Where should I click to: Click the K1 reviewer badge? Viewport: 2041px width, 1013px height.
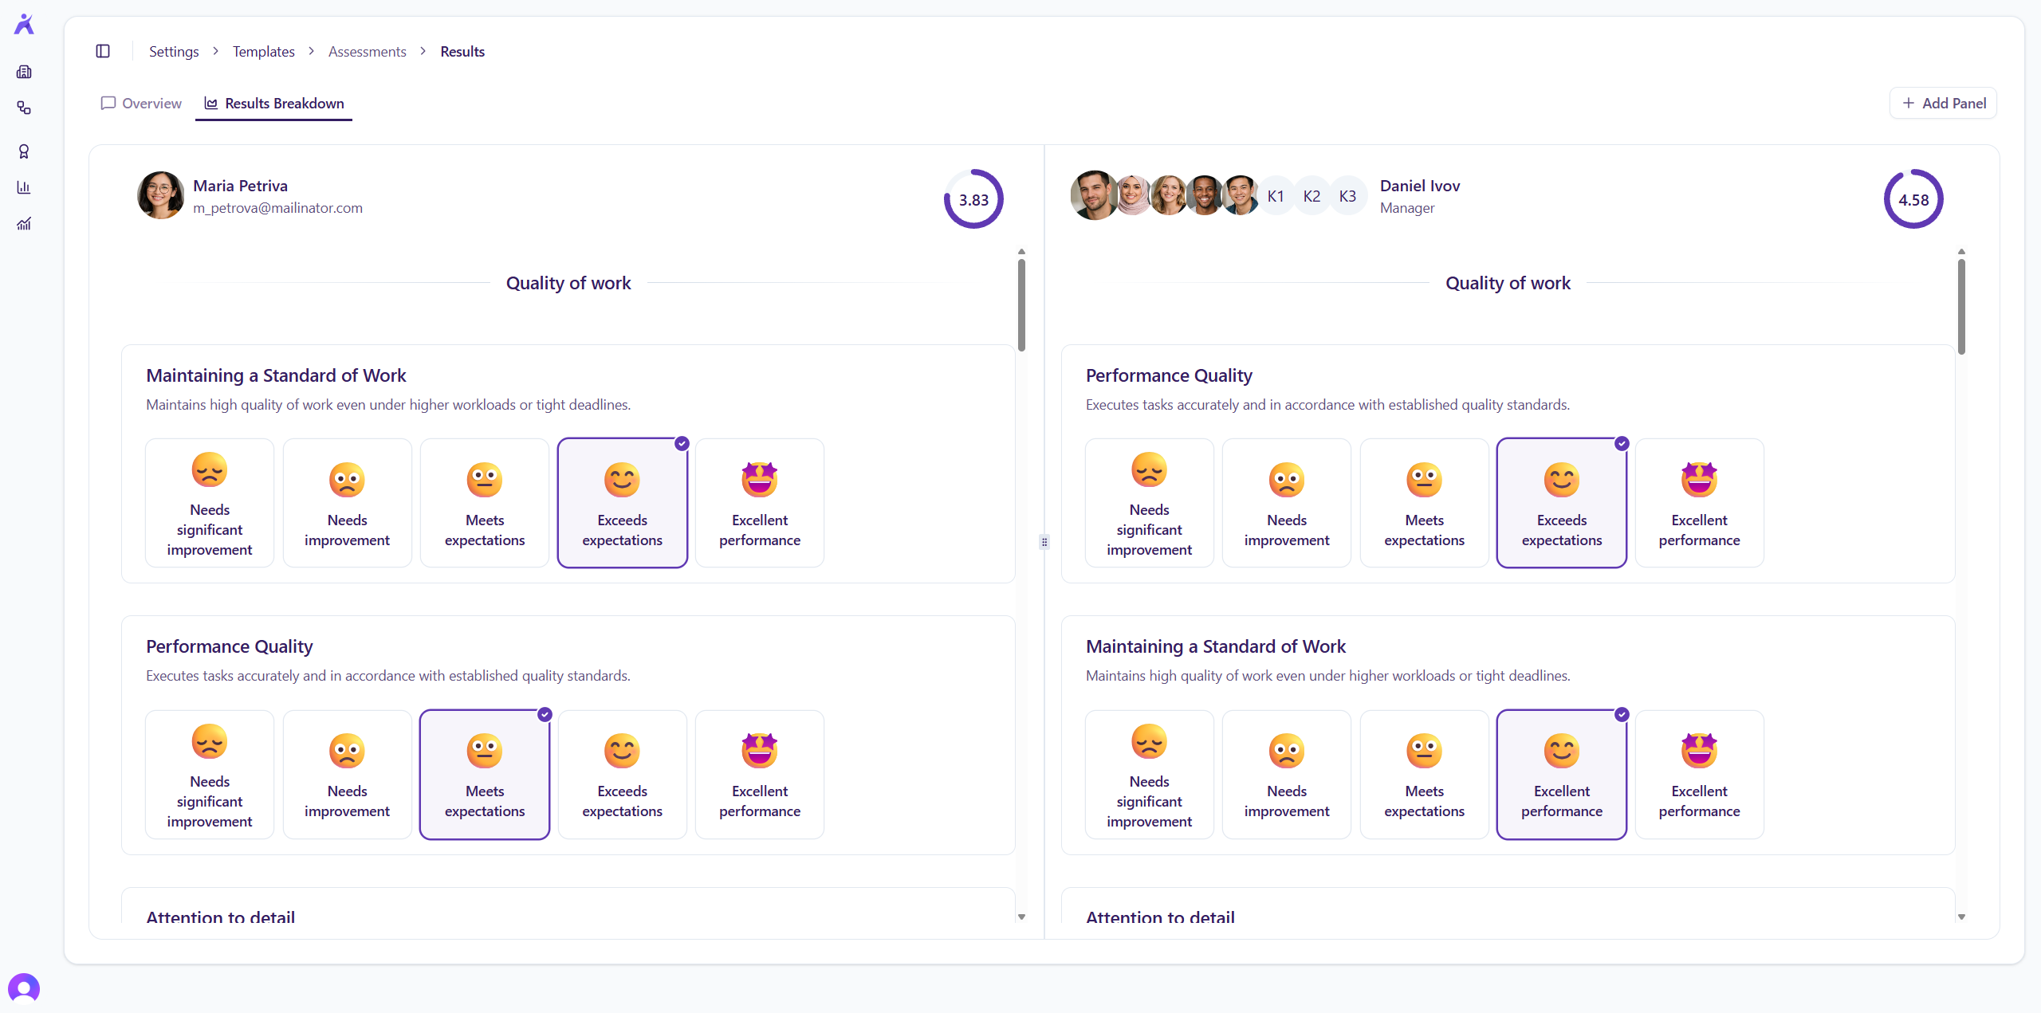(x=1276, y=196)
